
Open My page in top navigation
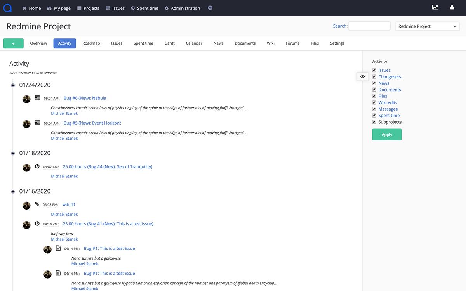click(x=59, y=8)
